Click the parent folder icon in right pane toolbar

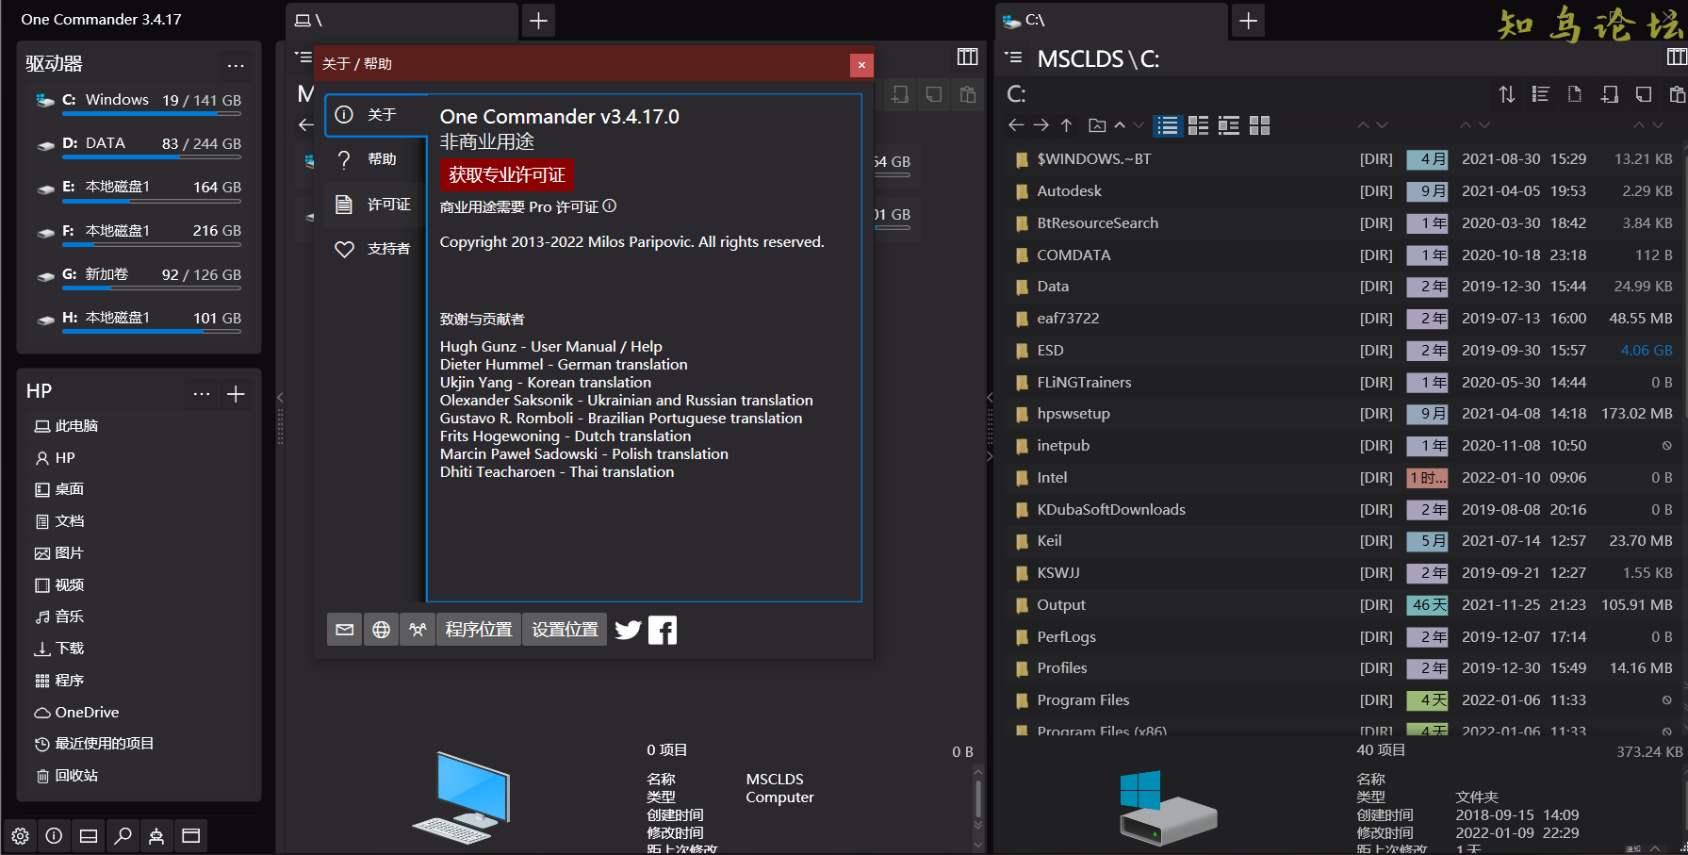tap(1097, 125)
